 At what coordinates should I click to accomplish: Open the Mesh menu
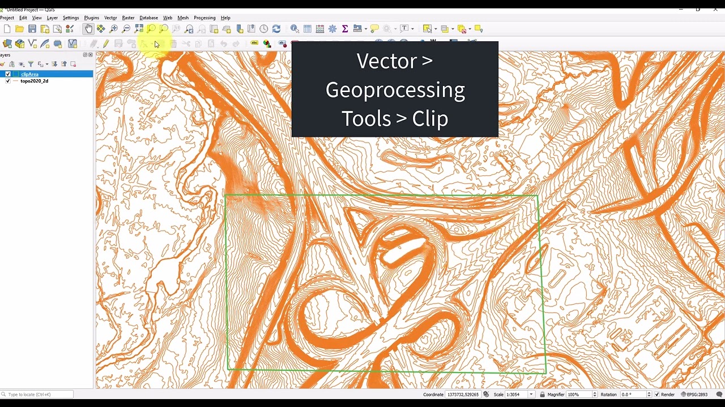pos(183,18)
